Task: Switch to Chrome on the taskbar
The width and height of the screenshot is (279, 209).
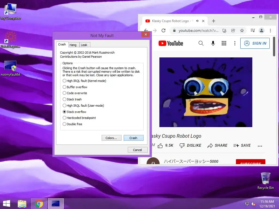Action: tap(39, 204)
